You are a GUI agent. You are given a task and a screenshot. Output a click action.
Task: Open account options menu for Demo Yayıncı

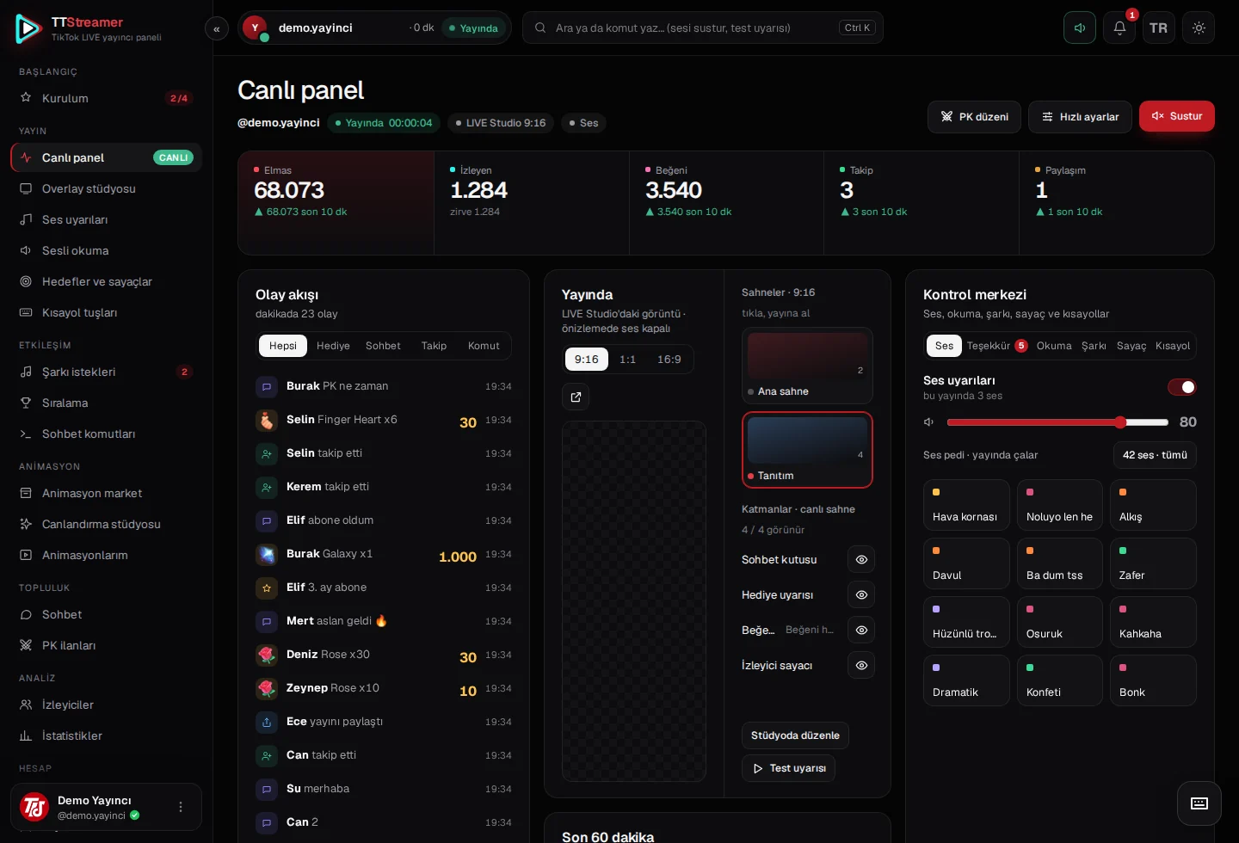181,807
